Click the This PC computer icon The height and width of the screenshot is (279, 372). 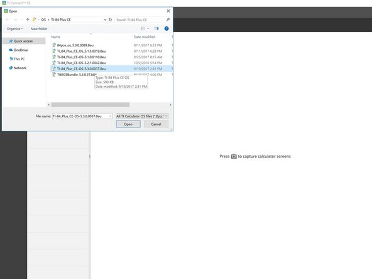click(x=11, y=58)
